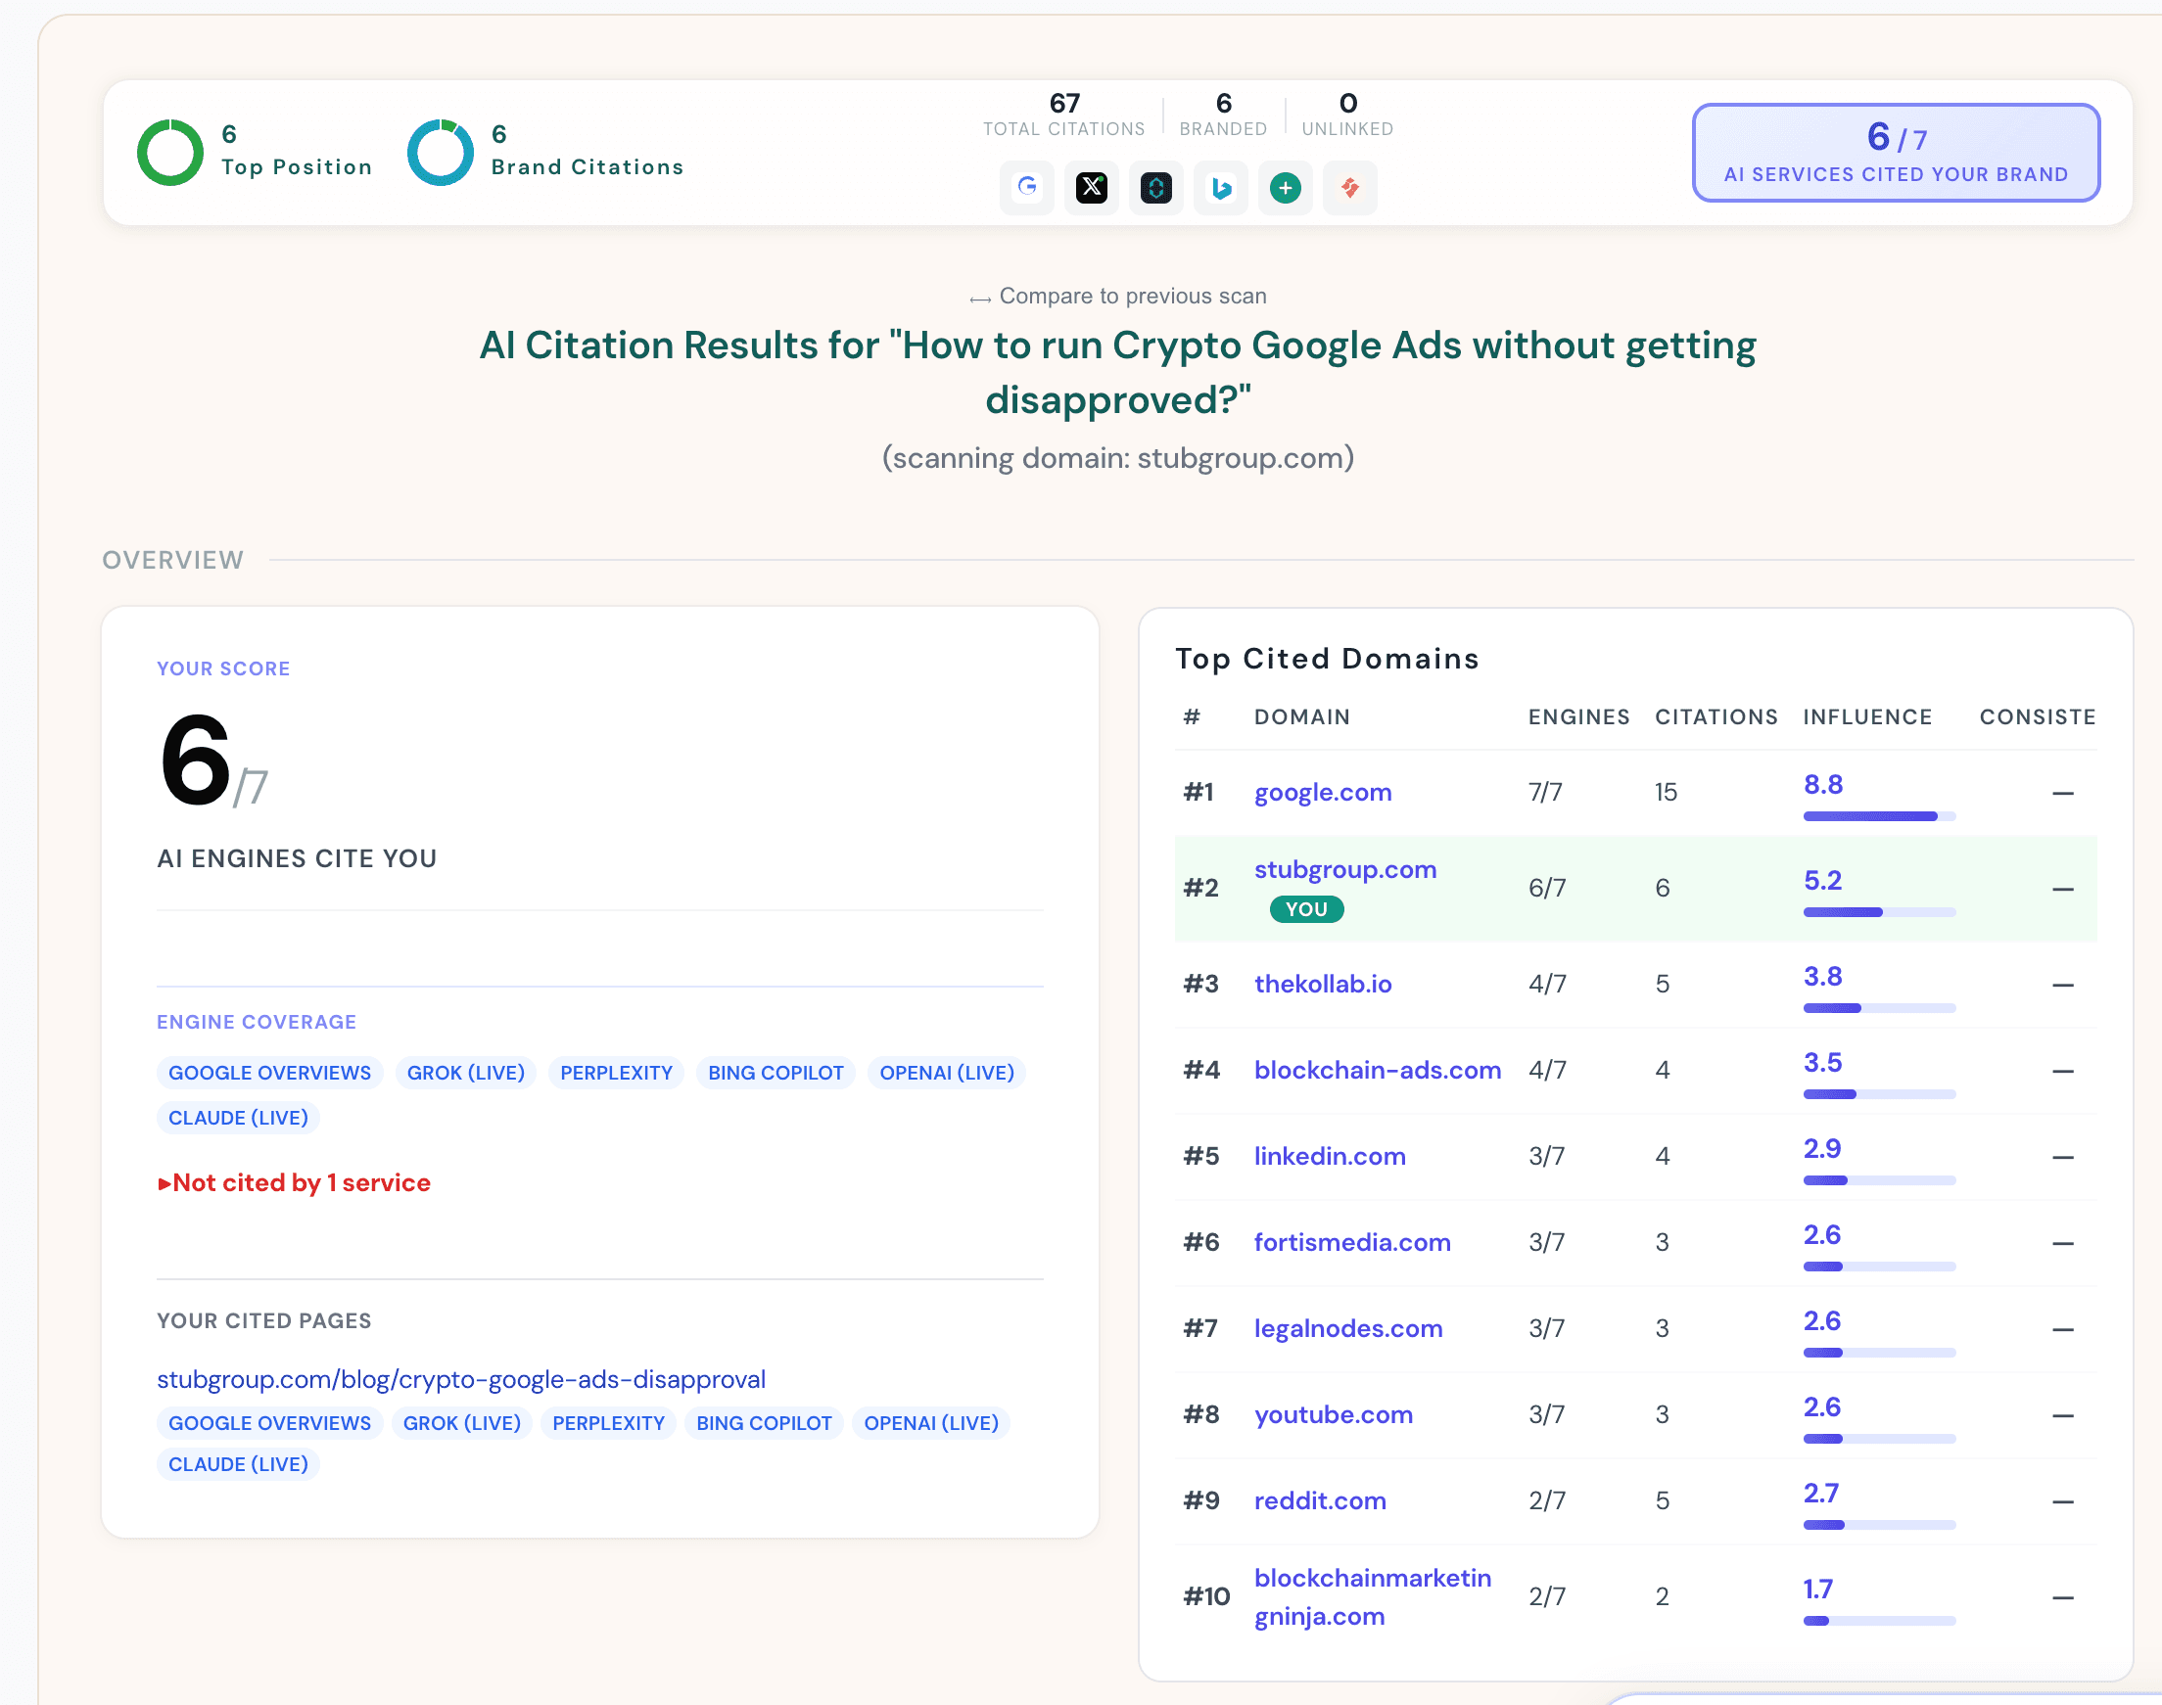Click the YOU badge under stubgroup.com

point(1306,908)
